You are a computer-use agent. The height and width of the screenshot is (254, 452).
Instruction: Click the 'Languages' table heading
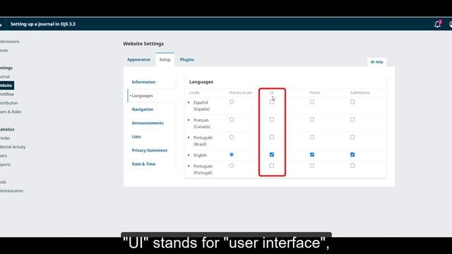[201, 82]
